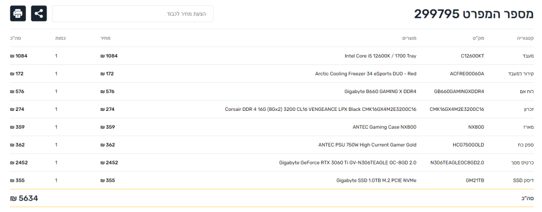Click the SKU code C12600KT

[x=473, y=56]
